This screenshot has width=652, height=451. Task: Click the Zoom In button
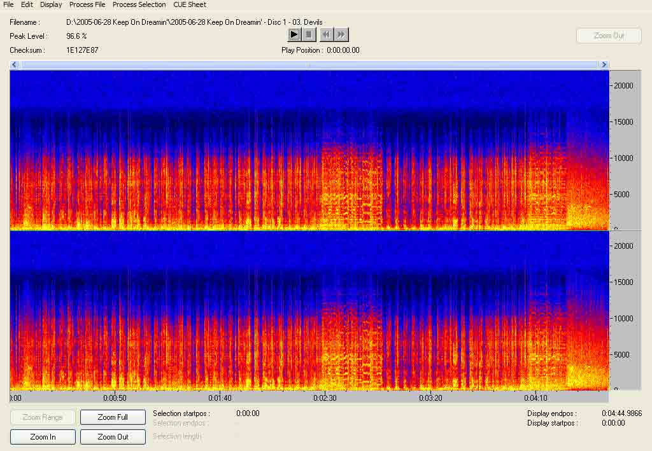pyautogui.click(x=43, y=436)
